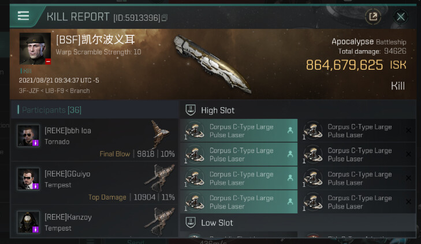Viewport: 421px width, 244px height.
Task: Click person icon on second highlighted laser row
Action: coord(290,154)
